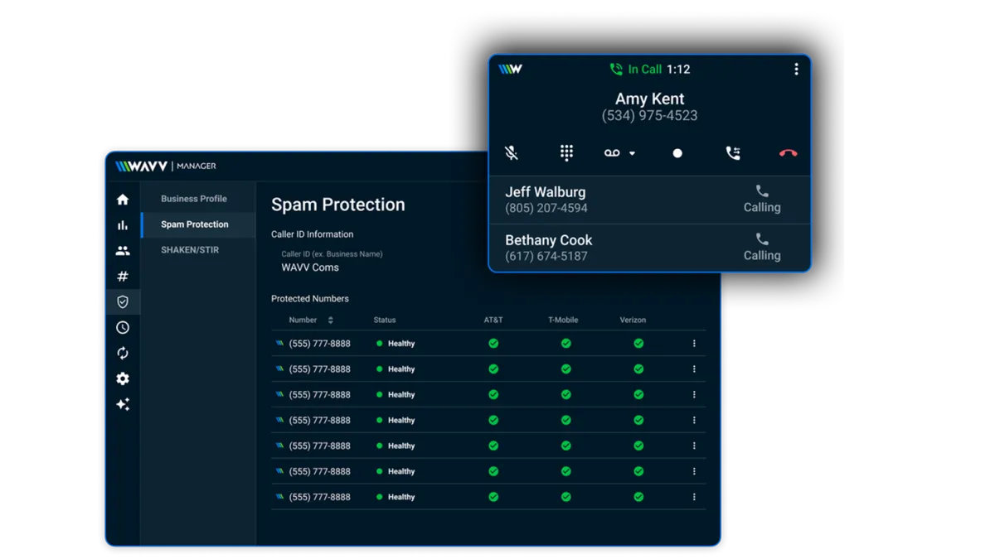Screen dimensions: 995x559
Task: Hang up with the red phone icon
Action: 788,153
